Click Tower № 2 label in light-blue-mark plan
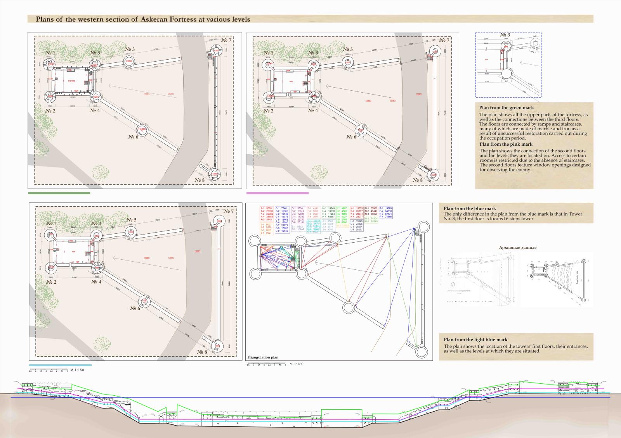Screen dimensions: 621x438 [51, 282]
